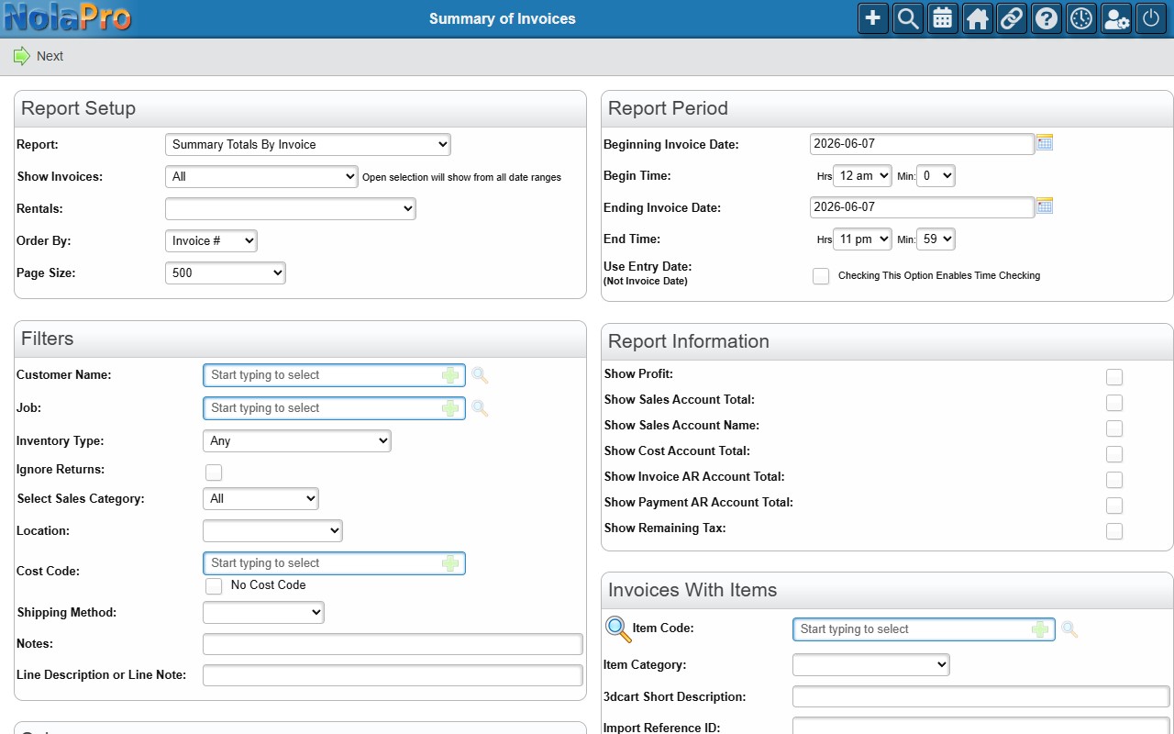Check Show Sales Account Name
Image resolution: width=1174 pixels, height=734 pixels.
(1114, 428)
